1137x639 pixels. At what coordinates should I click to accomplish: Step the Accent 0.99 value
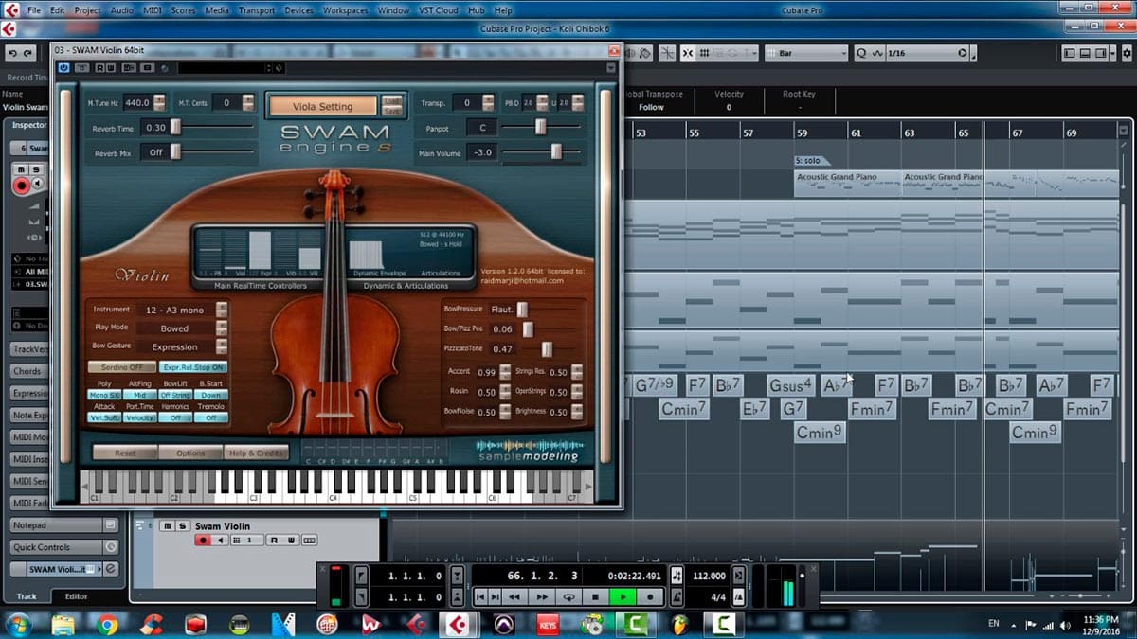pyautogui.click(x=506, y=372)
